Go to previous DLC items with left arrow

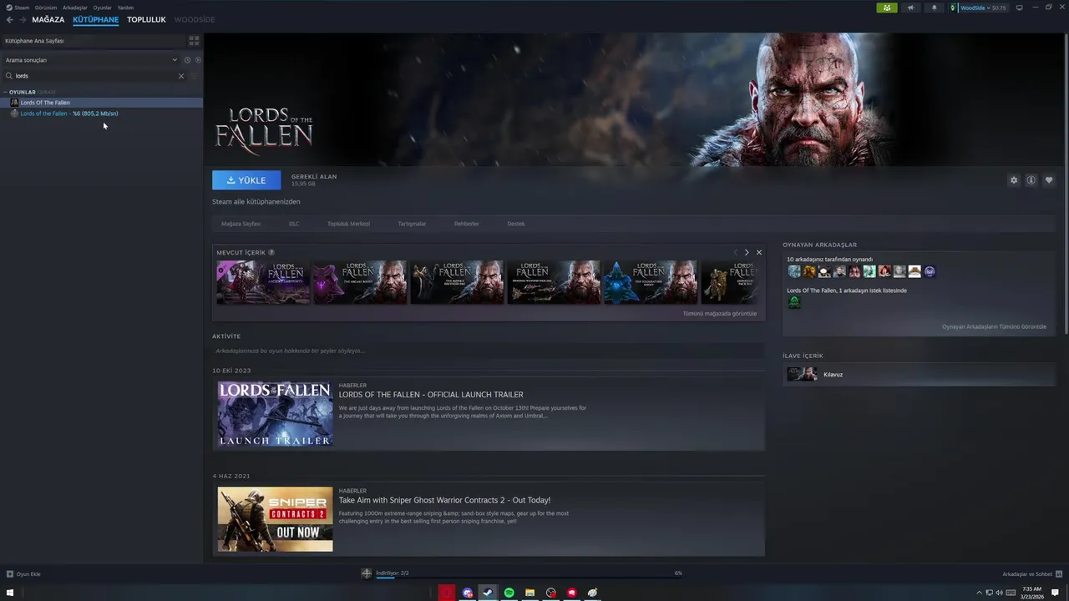coord(736,252)
